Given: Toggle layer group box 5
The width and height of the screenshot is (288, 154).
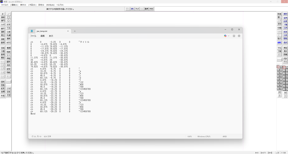Looking at the screenshot, I should pos(284,83).
